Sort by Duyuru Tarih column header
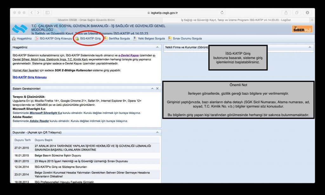The width and height of the screenshot is (325, 195). tap(23, 140)
